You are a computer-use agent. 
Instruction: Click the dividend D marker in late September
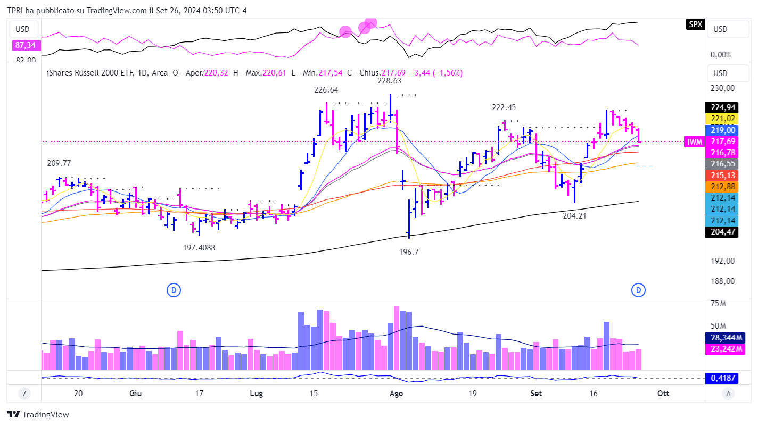[638, 290]
